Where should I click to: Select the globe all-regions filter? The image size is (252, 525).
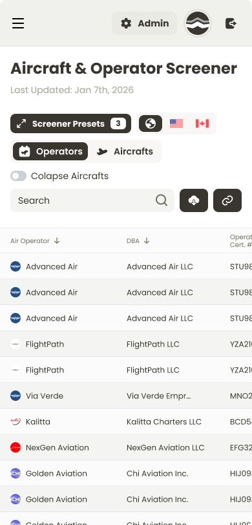[151, 123]
